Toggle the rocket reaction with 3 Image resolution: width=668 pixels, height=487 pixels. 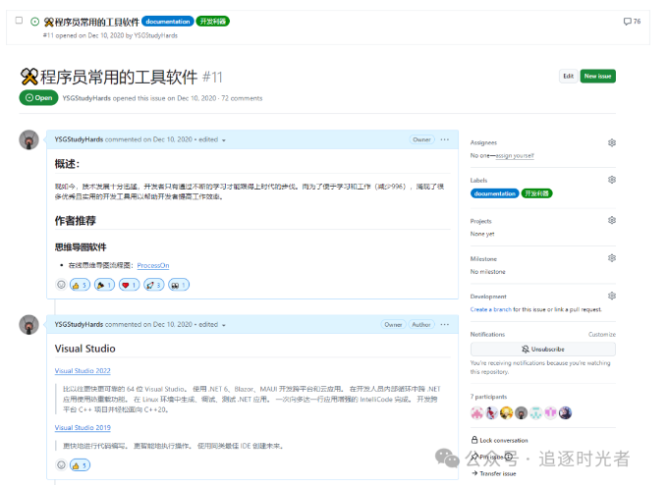tap(154, 285)
